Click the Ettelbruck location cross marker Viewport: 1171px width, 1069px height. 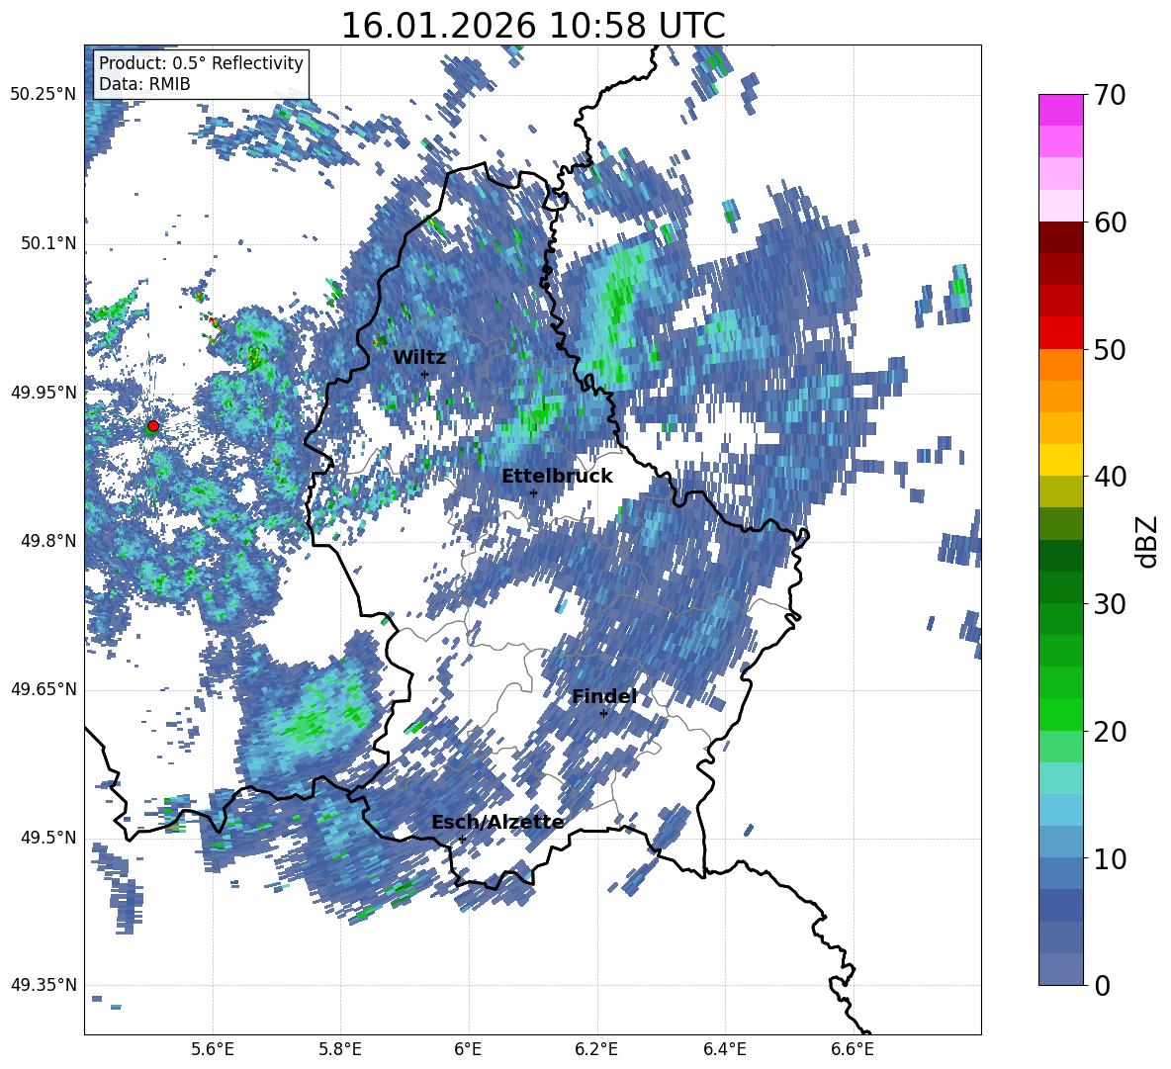coord(533,492)
